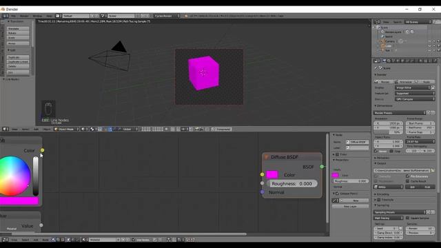
Task: Add a render preset with plus icon
Action: click(x=429, y=113)
